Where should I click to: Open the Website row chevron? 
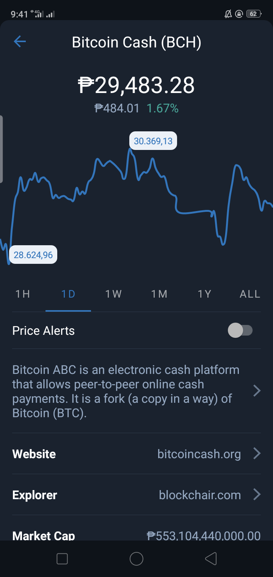tap(257, 454)
